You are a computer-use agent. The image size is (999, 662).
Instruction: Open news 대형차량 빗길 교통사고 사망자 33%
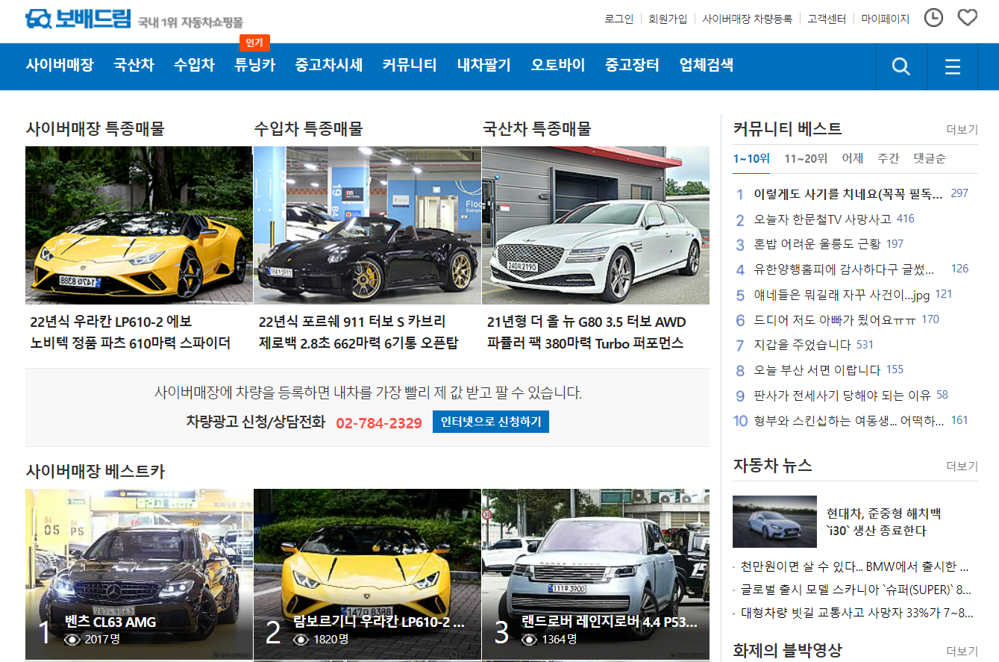pos(857,614)
